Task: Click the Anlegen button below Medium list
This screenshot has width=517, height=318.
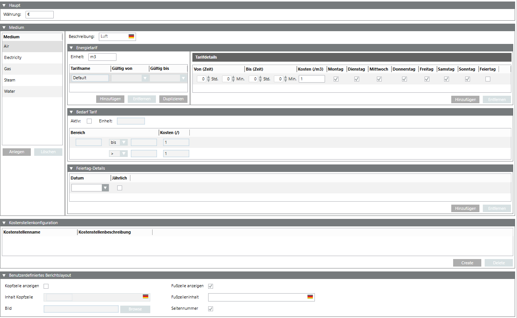Action: 17,152
